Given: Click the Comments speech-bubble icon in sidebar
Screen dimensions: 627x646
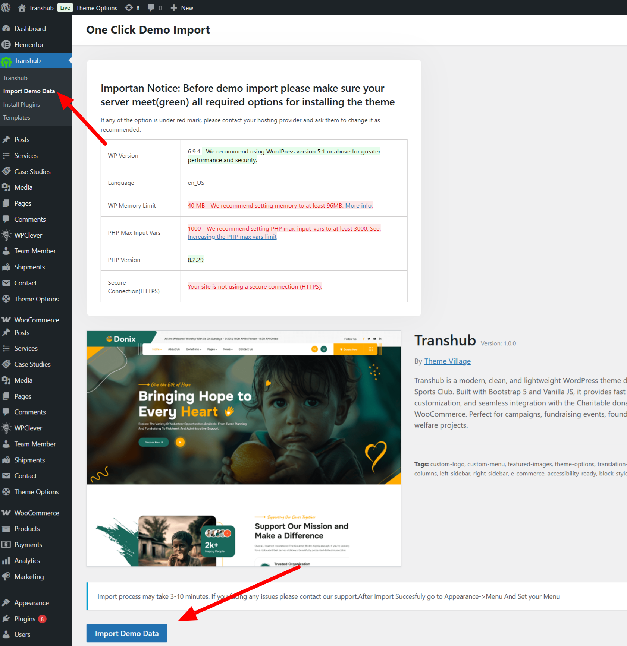Looking at the screenshot, I should [7, 219].
